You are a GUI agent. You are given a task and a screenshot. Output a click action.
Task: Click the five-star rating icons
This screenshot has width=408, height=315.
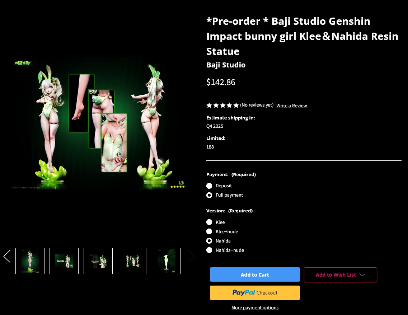(222, 105)
